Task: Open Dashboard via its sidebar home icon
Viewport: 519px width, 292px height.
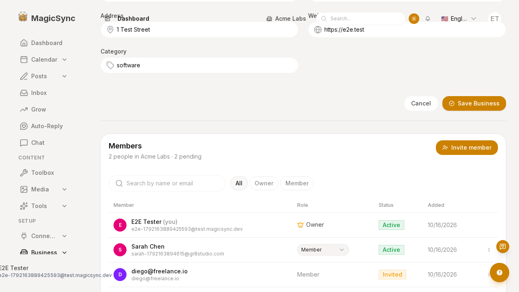Action: pos(24,43)
